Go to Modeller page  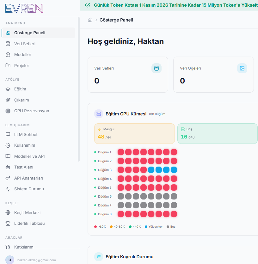click(39, 55)
